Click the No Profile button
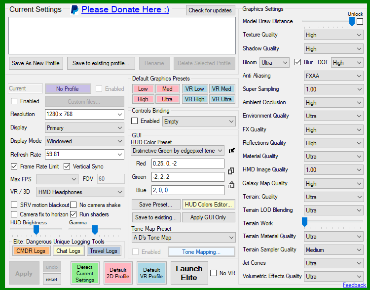Screen dimensions: 370x290 [68, 89]
